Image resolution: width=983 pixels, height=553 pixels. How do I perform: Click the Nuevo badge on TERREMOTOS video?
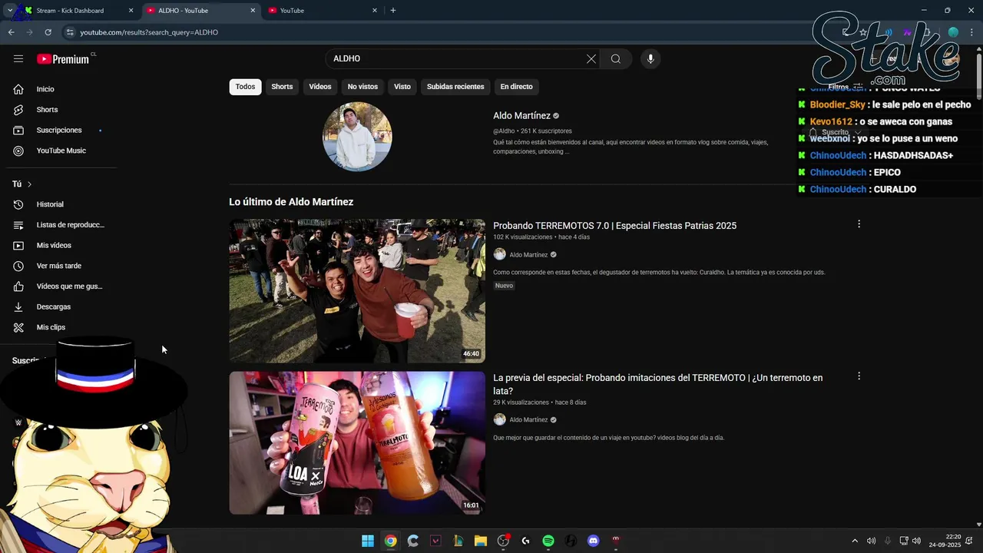pyautogui.click(x=504, y=286)
